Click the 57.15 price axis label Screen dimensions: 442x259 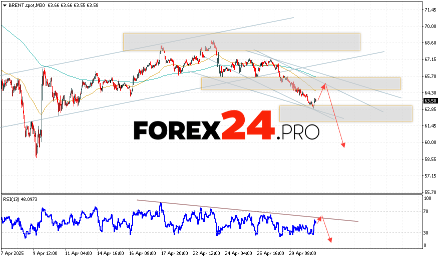tap(430, 175)
